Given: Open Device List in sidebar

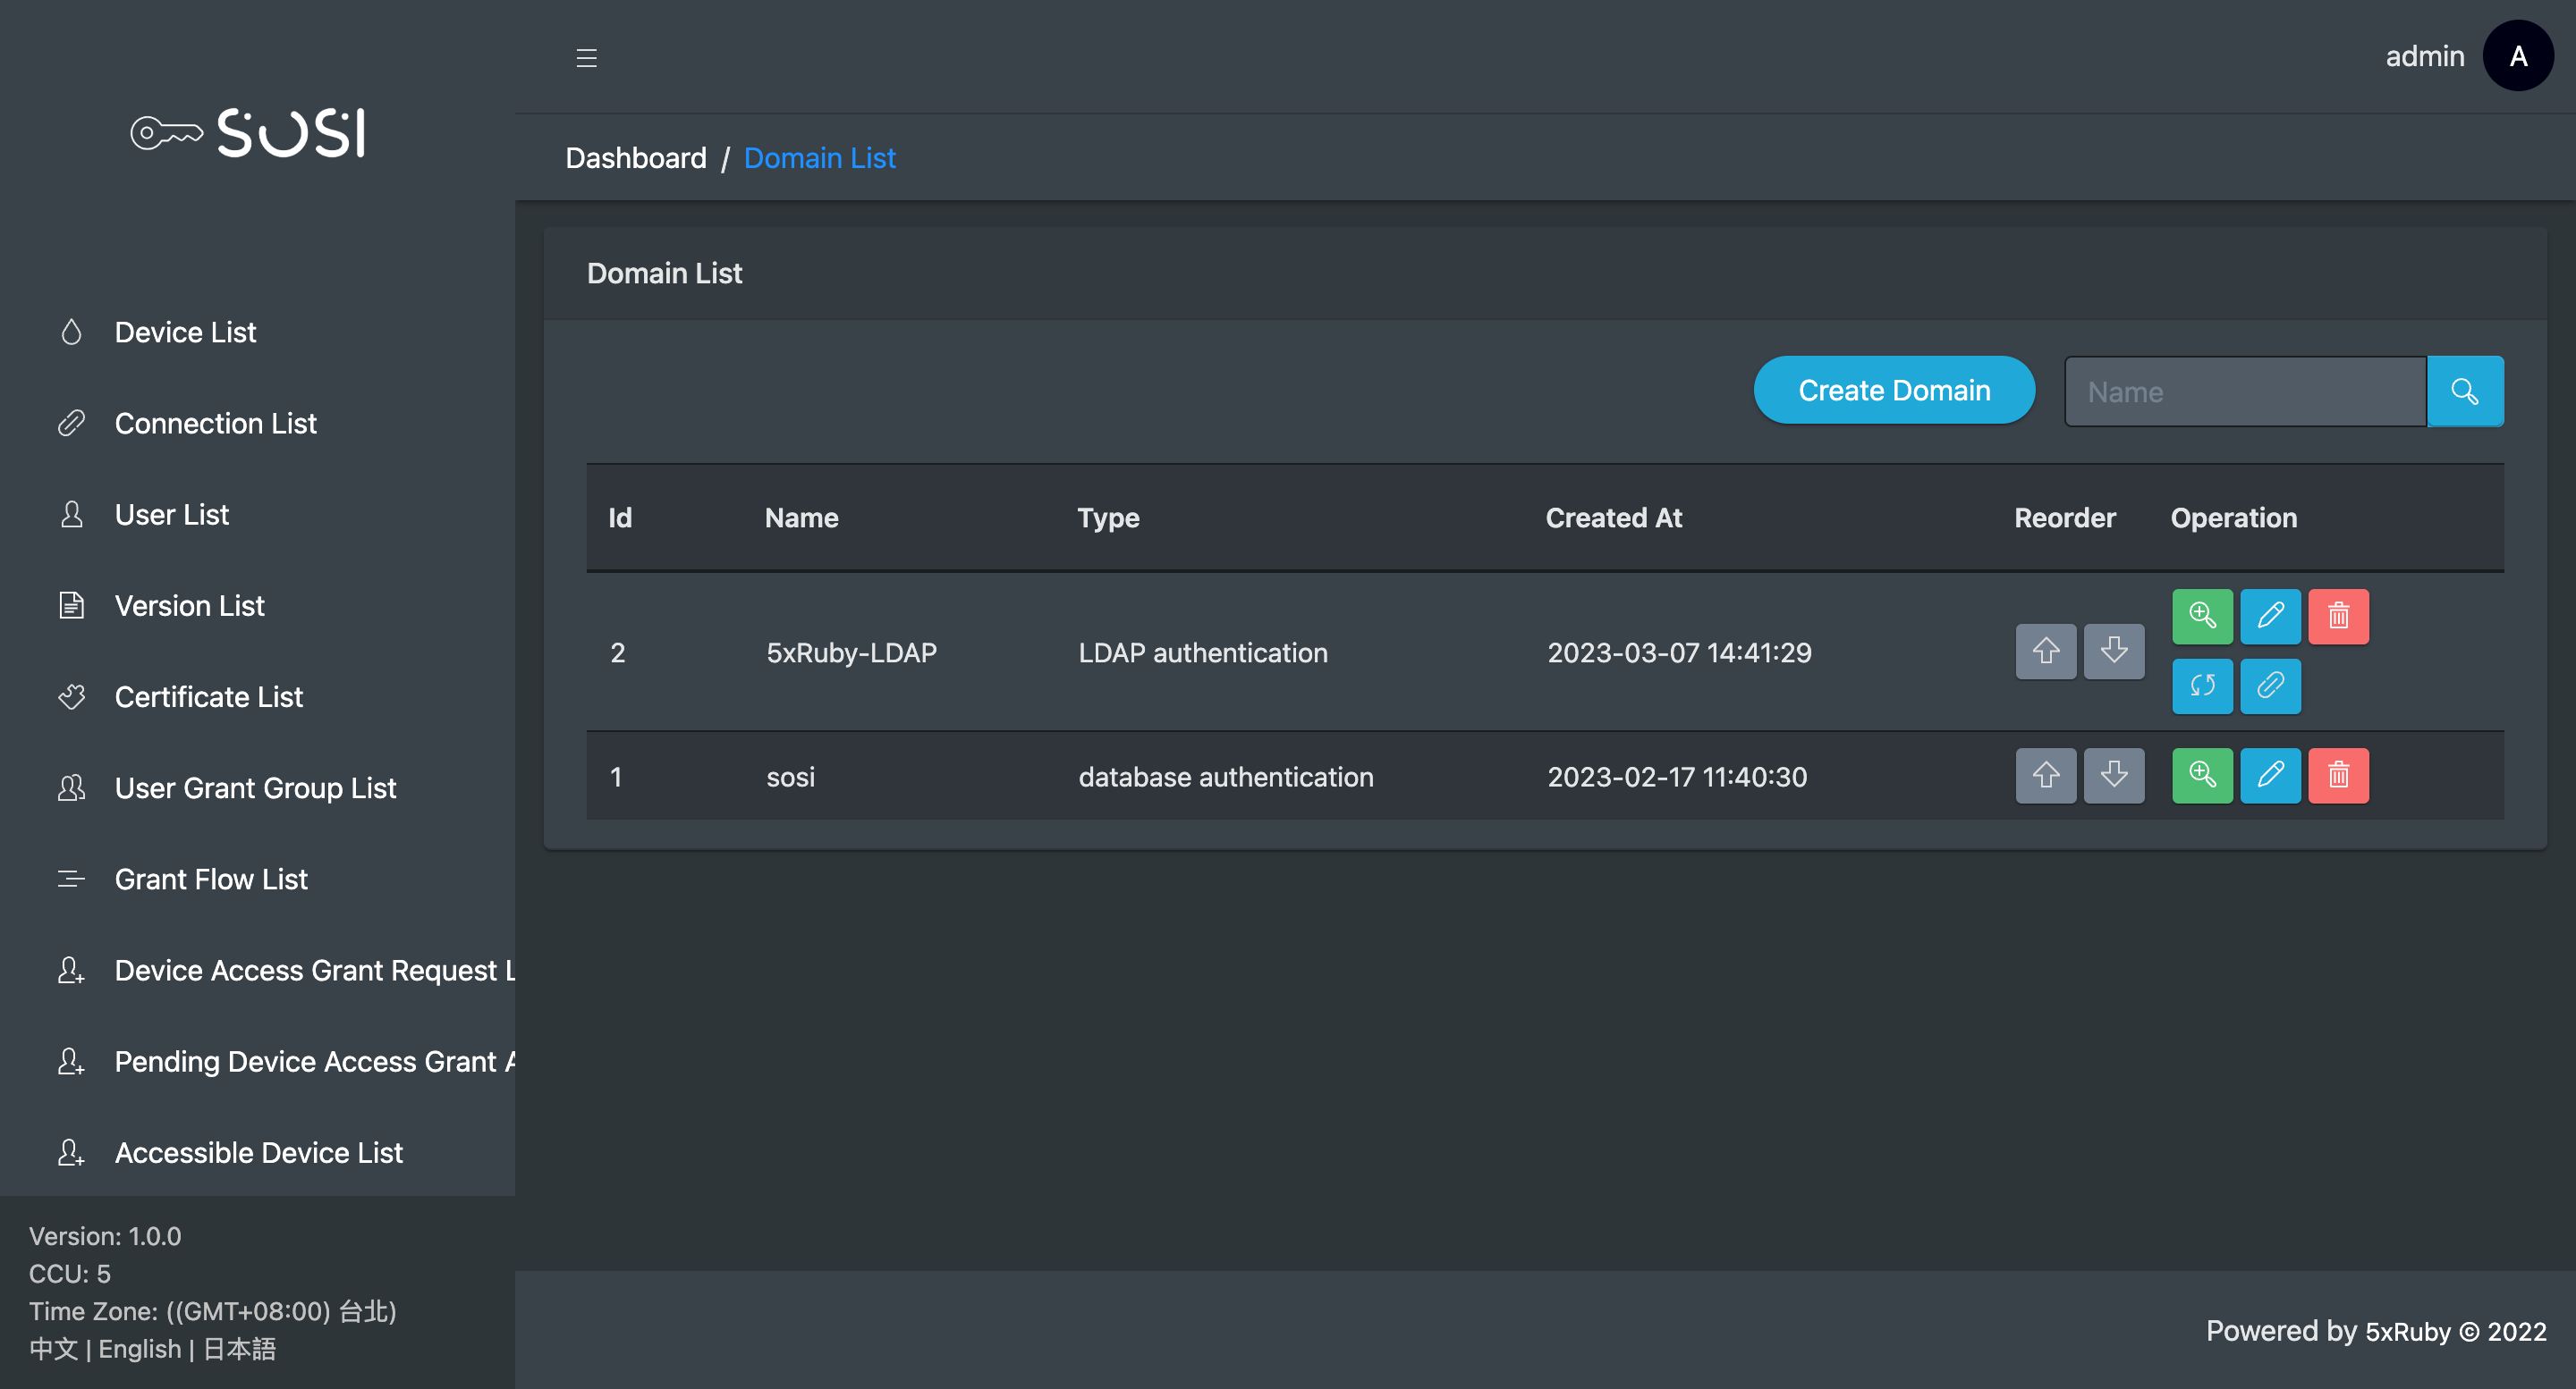Looking at the screenshot, I should [x=185, y=332].
